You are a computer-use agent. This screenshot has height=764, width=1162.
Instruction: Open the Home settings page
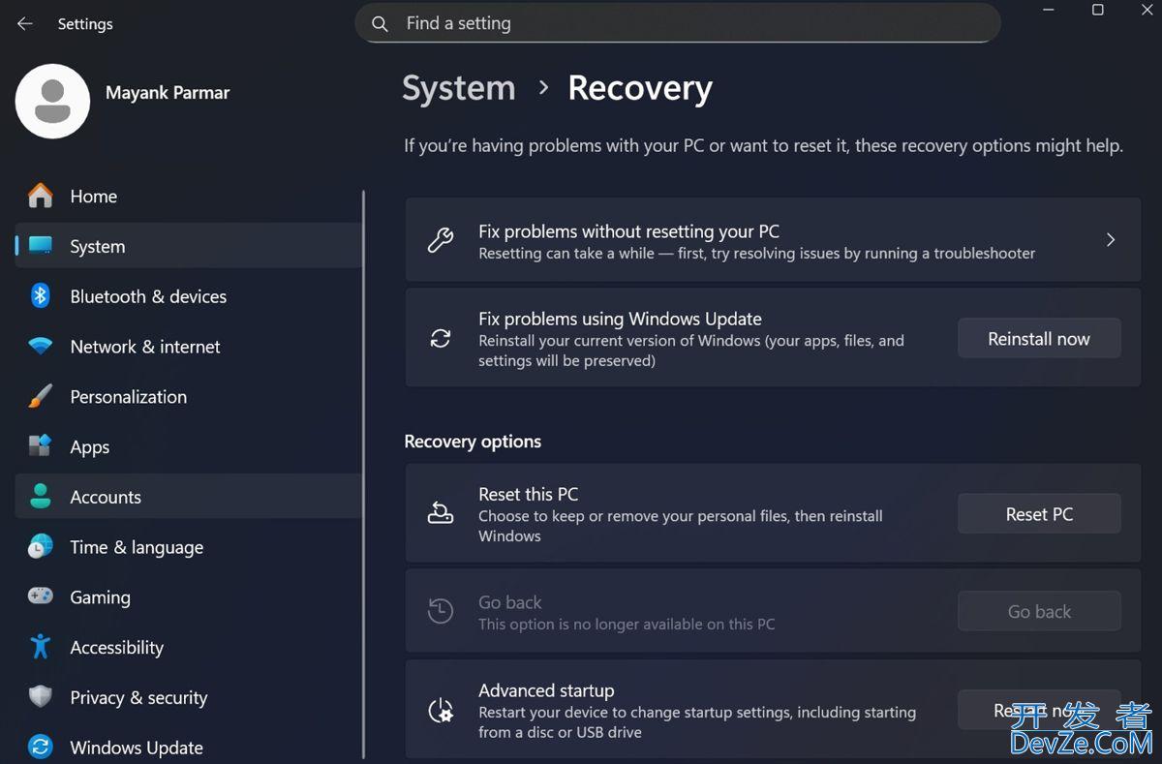188,196
